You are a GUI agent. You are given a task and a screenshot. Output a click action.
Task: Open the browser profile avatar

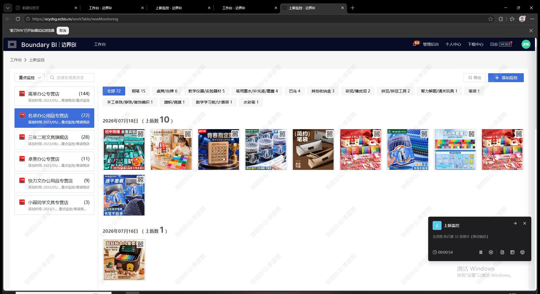tap(522, 19)
